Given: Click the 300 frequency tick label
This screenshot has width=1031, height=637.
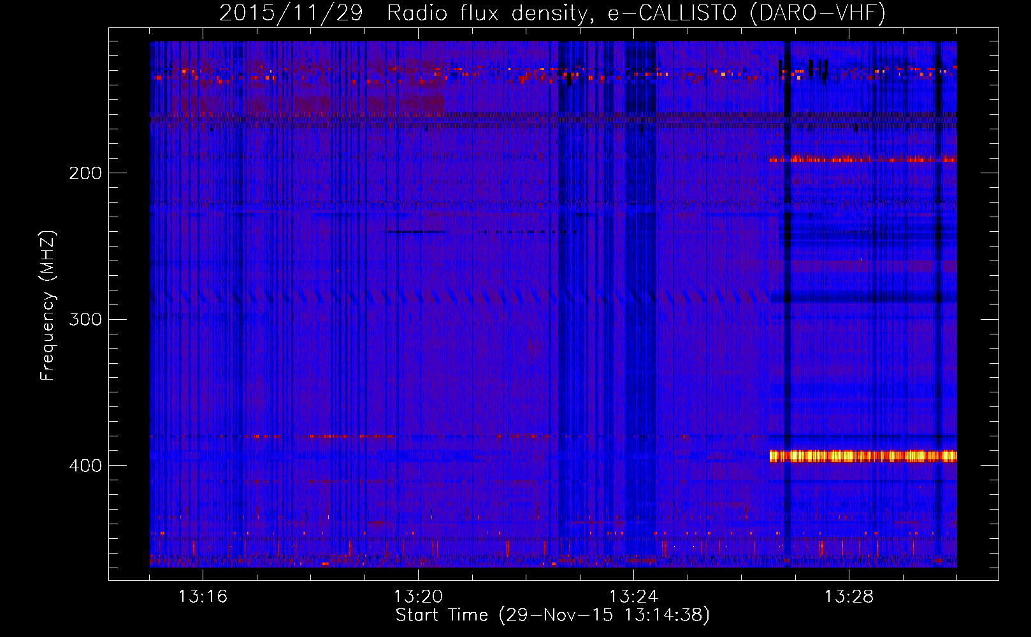Looking at the screenshot, I should click(85, 319).
